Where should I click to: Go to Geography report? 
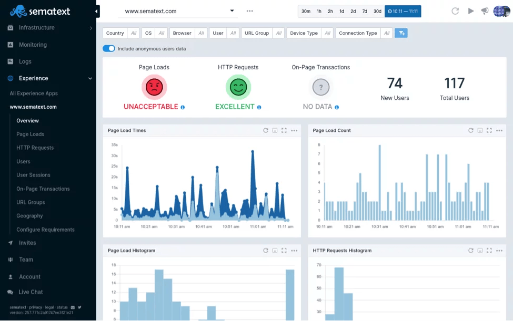pos(29,216)
